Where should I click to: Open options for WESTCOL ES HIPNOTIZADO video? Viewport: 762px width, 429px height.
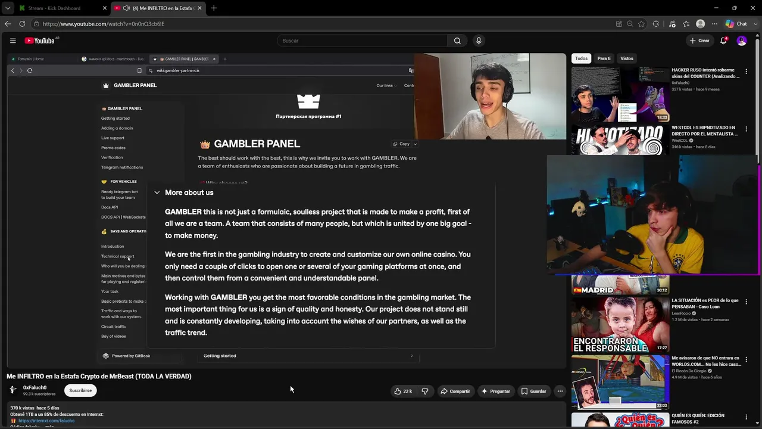pyautogui.click(x=747, y=129)
